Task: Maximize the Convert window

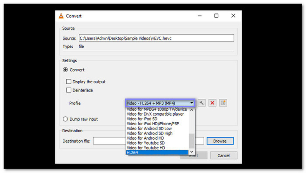Action: (x=216, y=16)
